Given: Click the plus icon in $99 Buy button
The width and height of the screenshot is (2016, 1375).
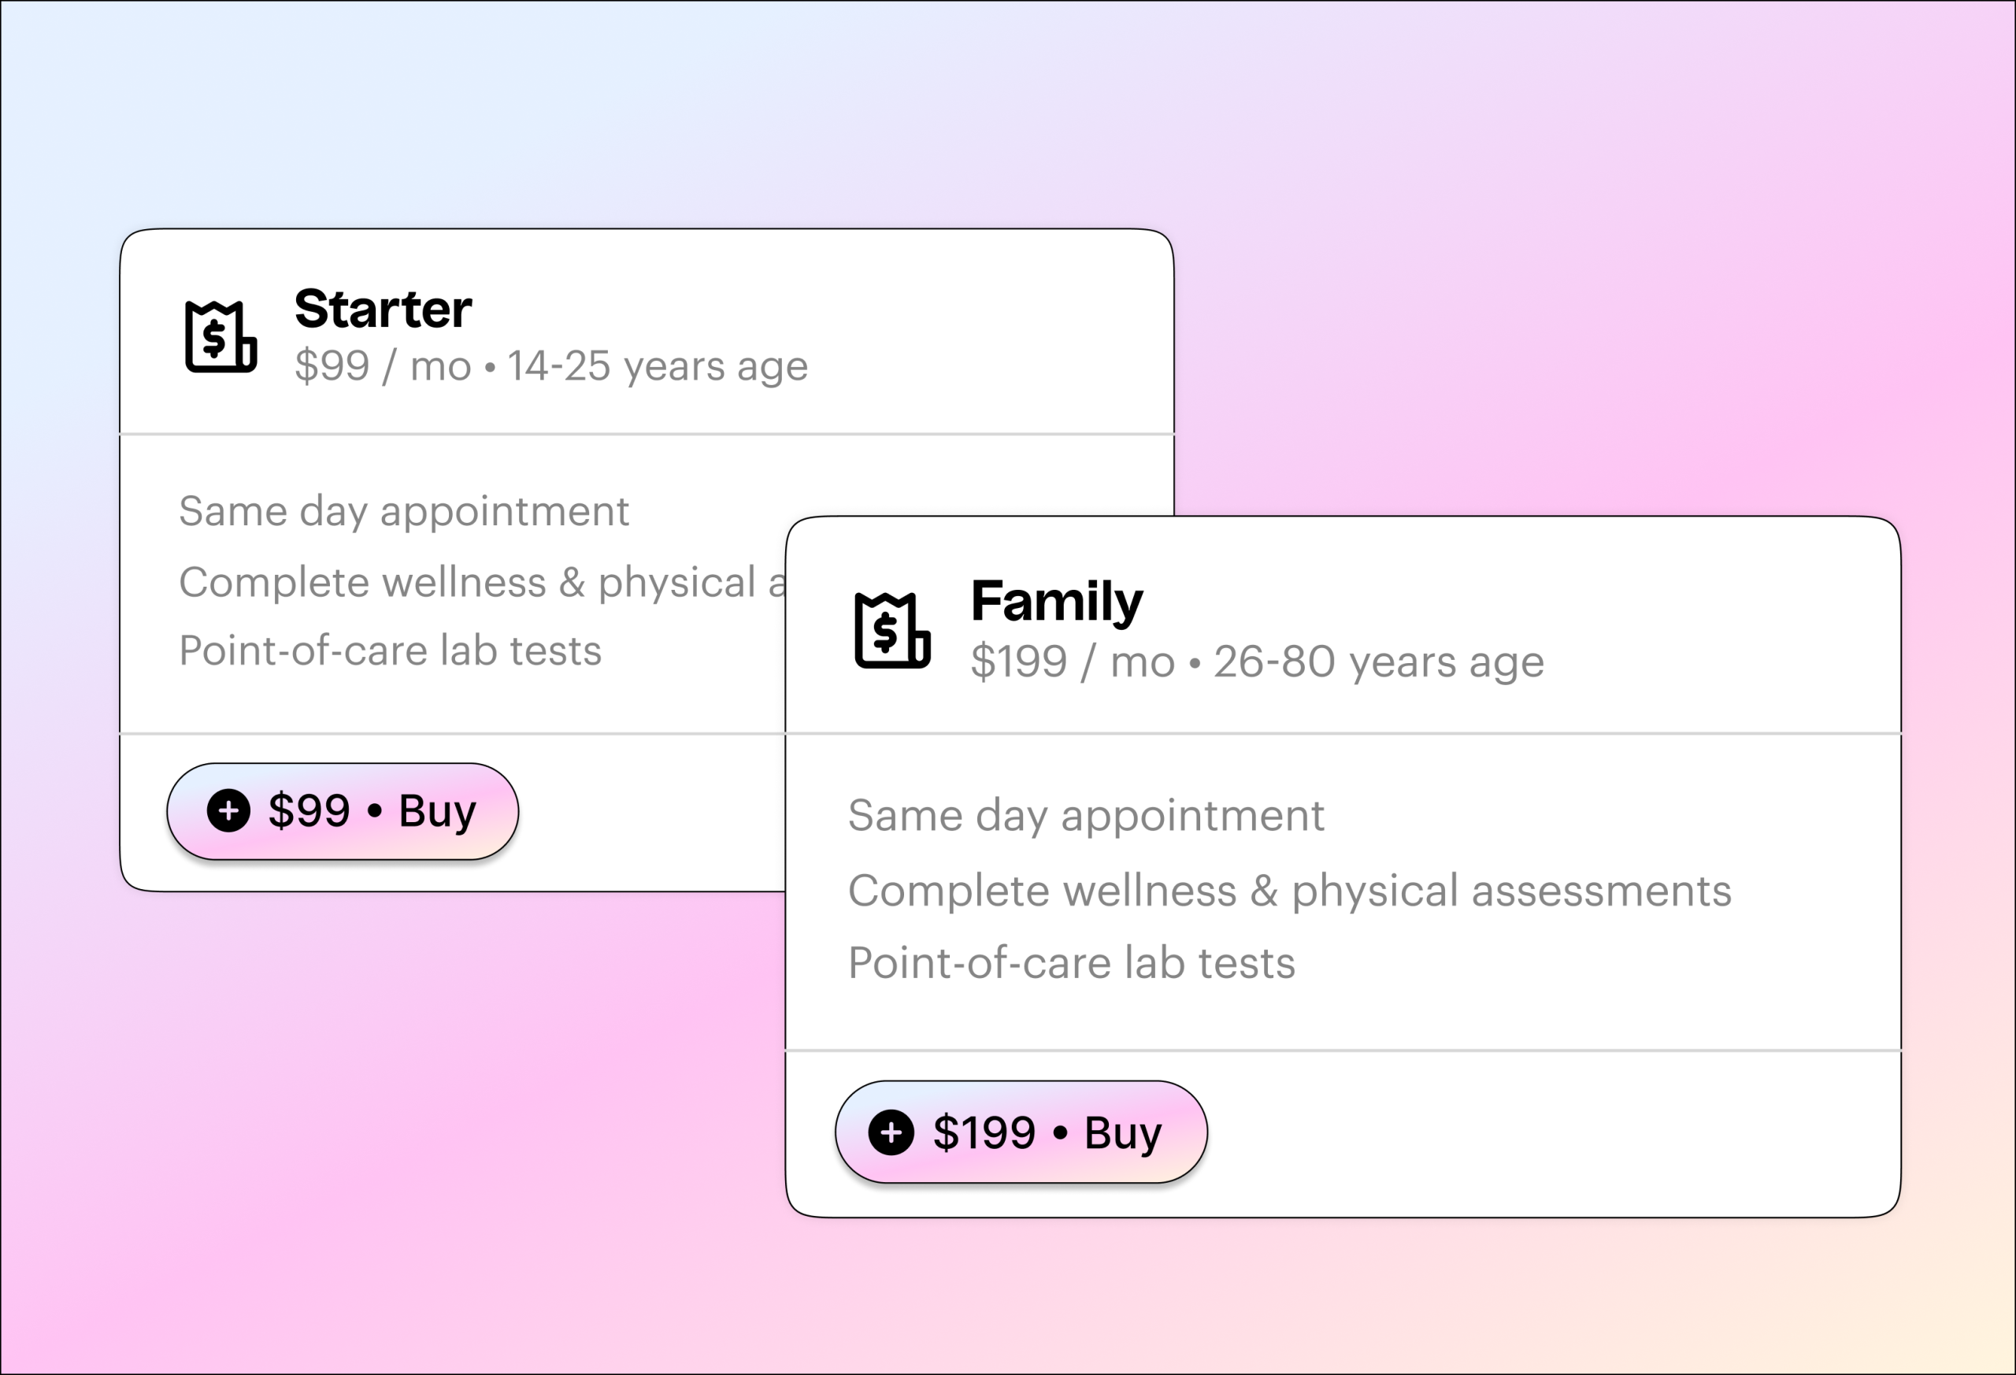Looking at the screenshot, I should [x=228, y=811].
